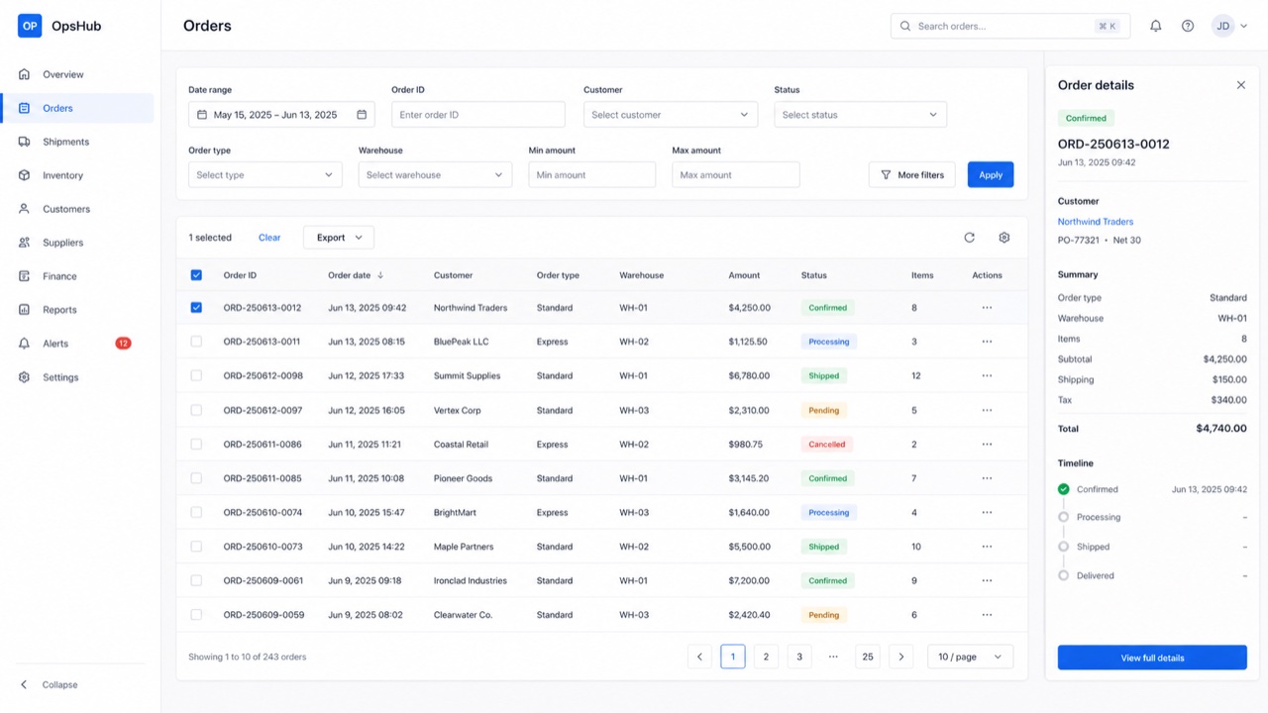1268x713 pixels.
Task: Uncheck the ORD-250613-0012 row checkbox
Action: [x=196, y=308]
